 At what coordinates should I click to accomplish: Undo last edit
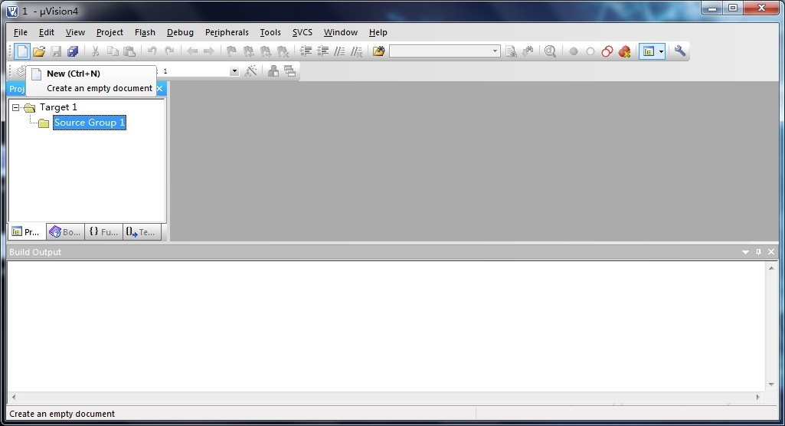pos(152,51)
